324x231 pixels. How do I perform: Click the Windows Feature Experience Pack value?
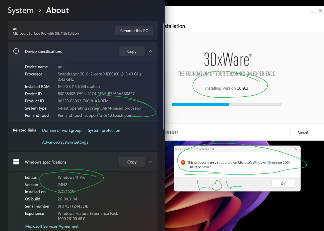click(x=88, y=216)
